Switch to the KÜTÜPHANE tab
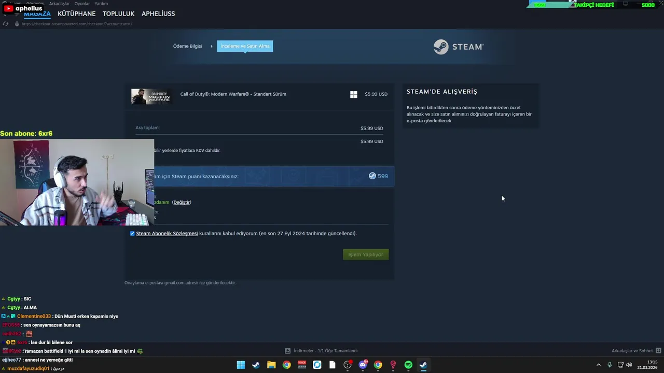The image size is (664, 373). 77,14
